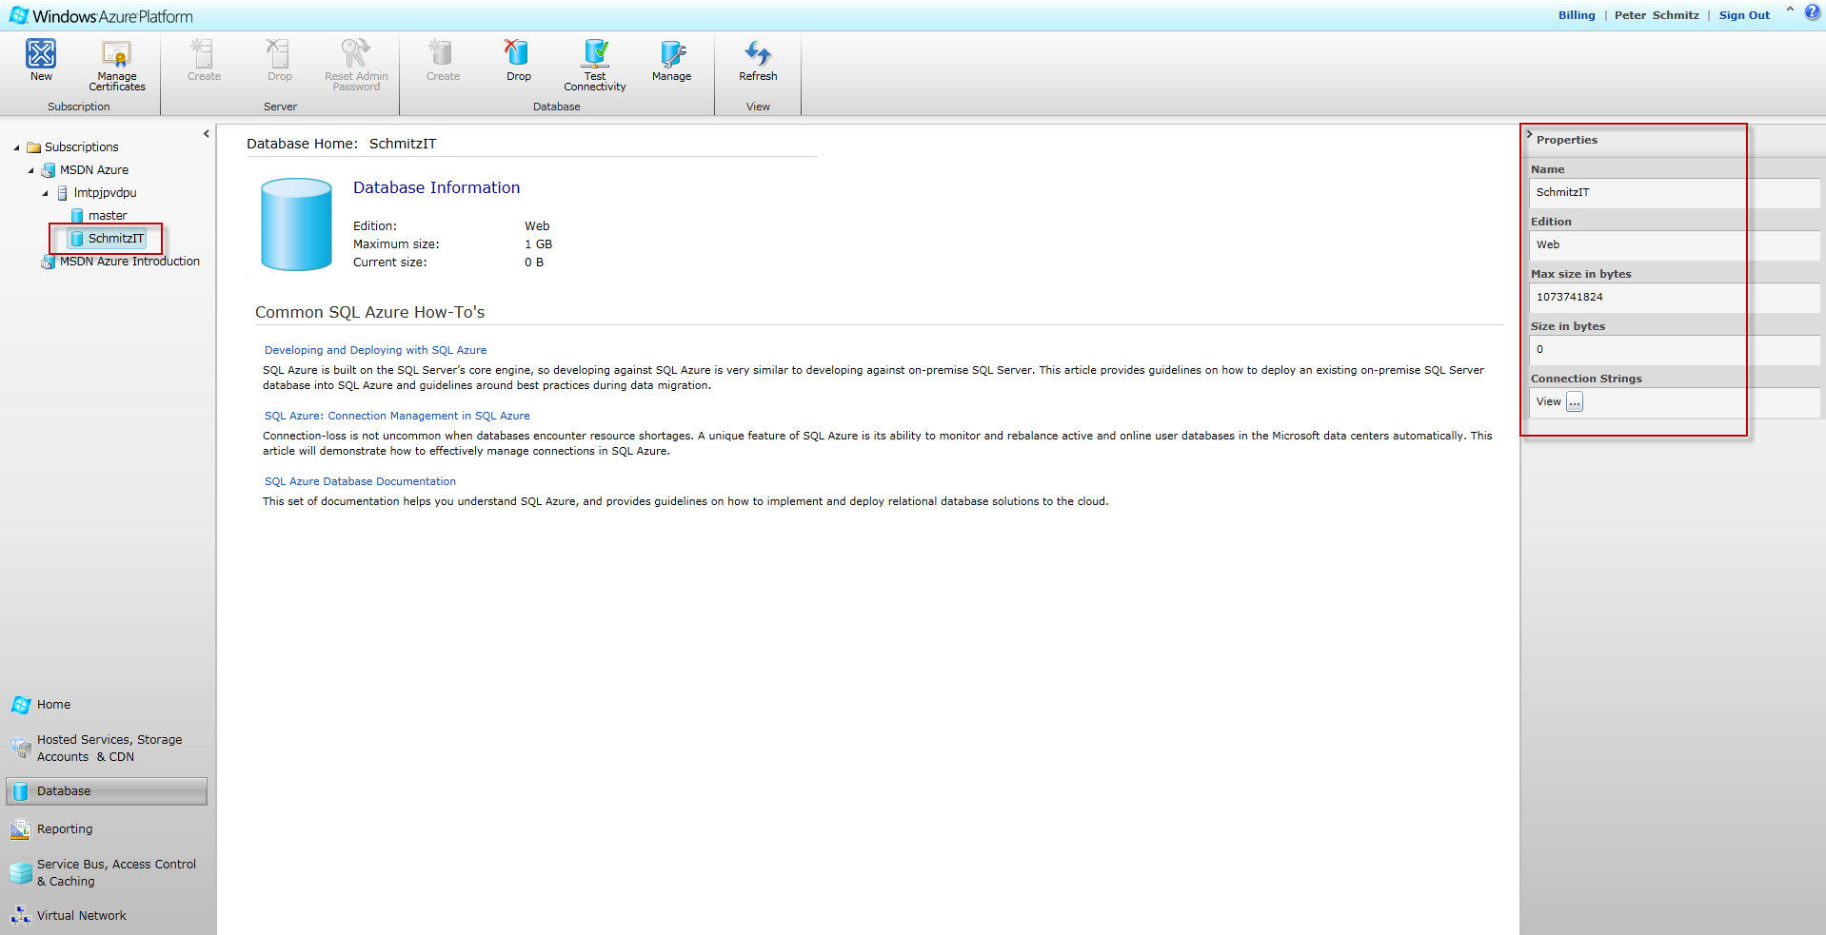Collapse the MSDN Azure node

tap(30, 171)
